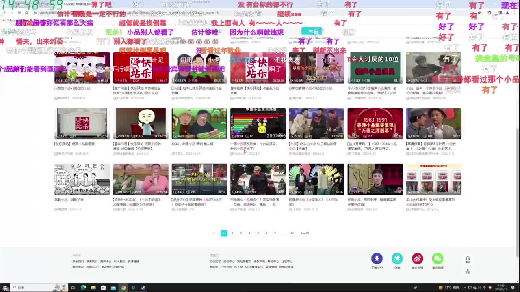The height and width of the screenshot is (292, 520).
Task: Click the back-to-top arrow icon
Action: click(x=468, y=270)
